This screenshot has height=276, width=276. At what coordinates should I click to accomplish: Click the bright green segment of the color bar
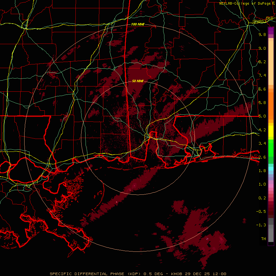click(271, 148)
